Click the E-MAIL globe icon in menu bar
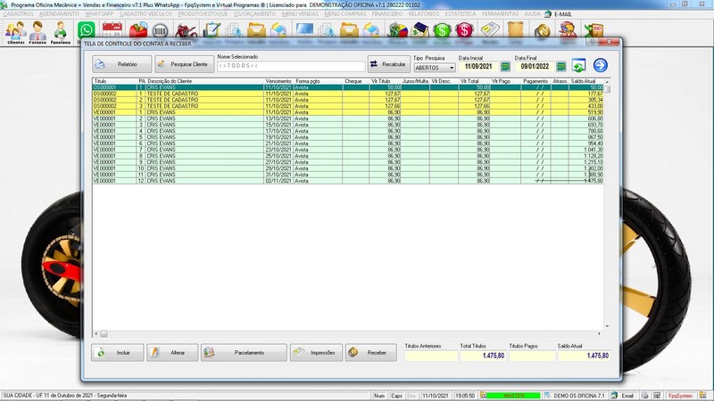Viewport: 714px width, 401px height. [548, 14]
